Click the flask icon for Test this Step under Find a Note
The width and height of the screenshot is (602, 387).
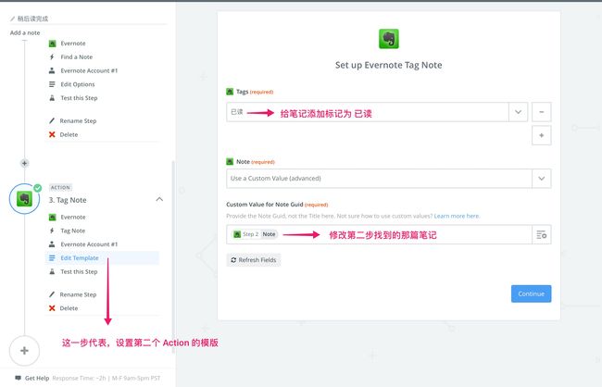pos(52,98)
